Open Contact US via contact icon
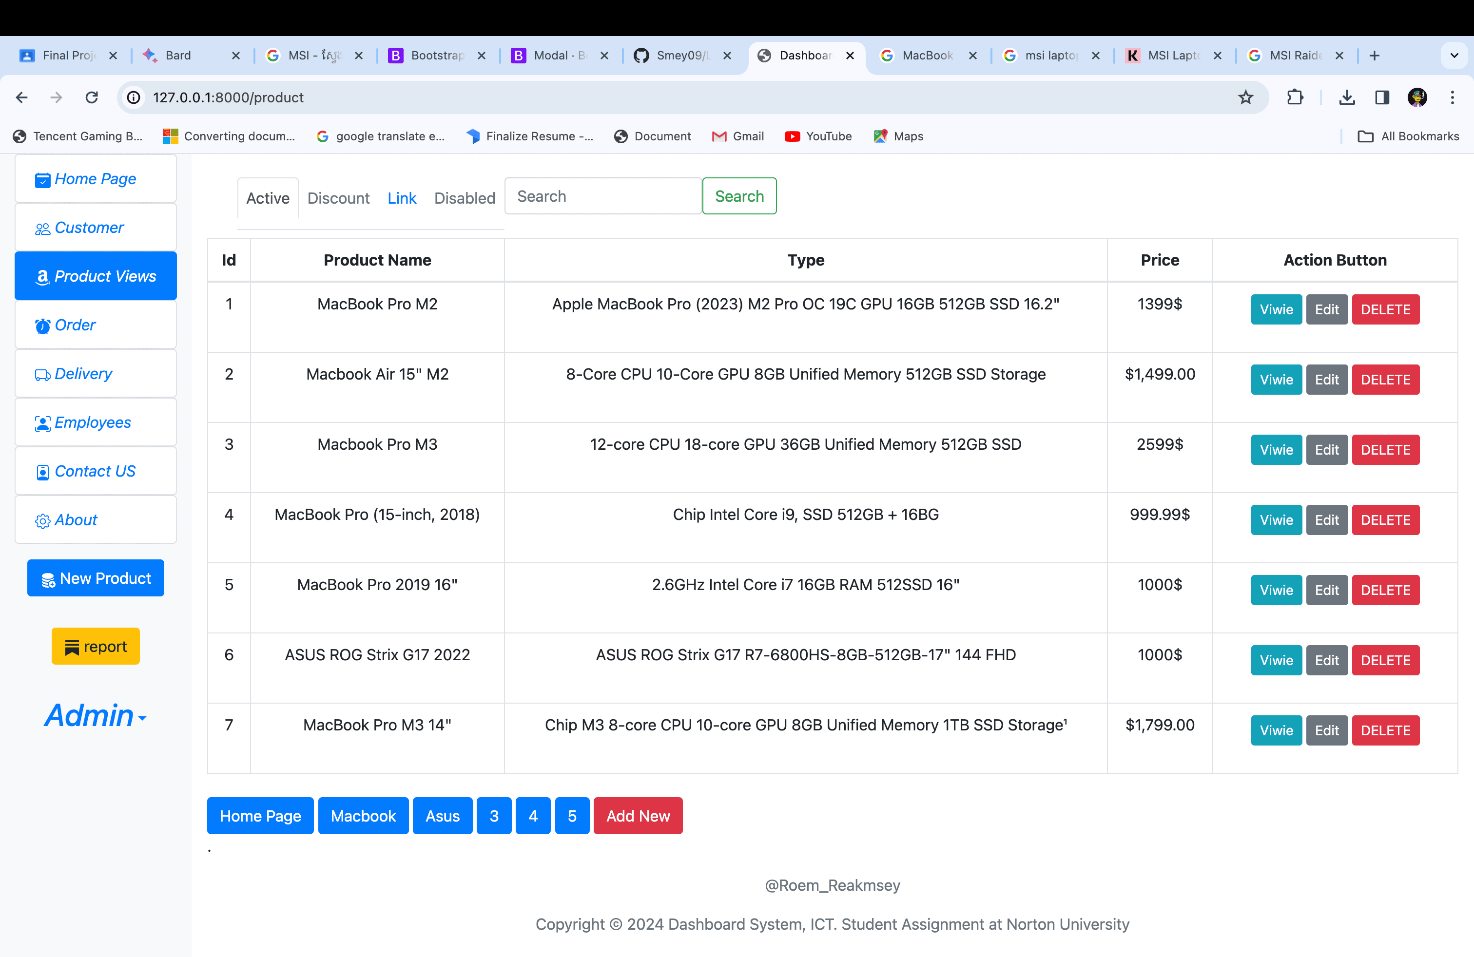The width and height of the screenshot is (1474, 957). click(x=42, y=471)
